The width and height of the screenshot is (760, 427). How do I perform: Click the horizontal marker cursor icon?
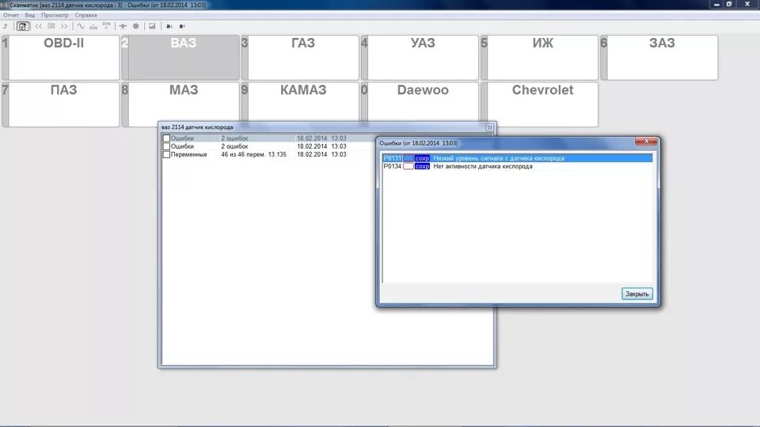(x=123, y=26)
